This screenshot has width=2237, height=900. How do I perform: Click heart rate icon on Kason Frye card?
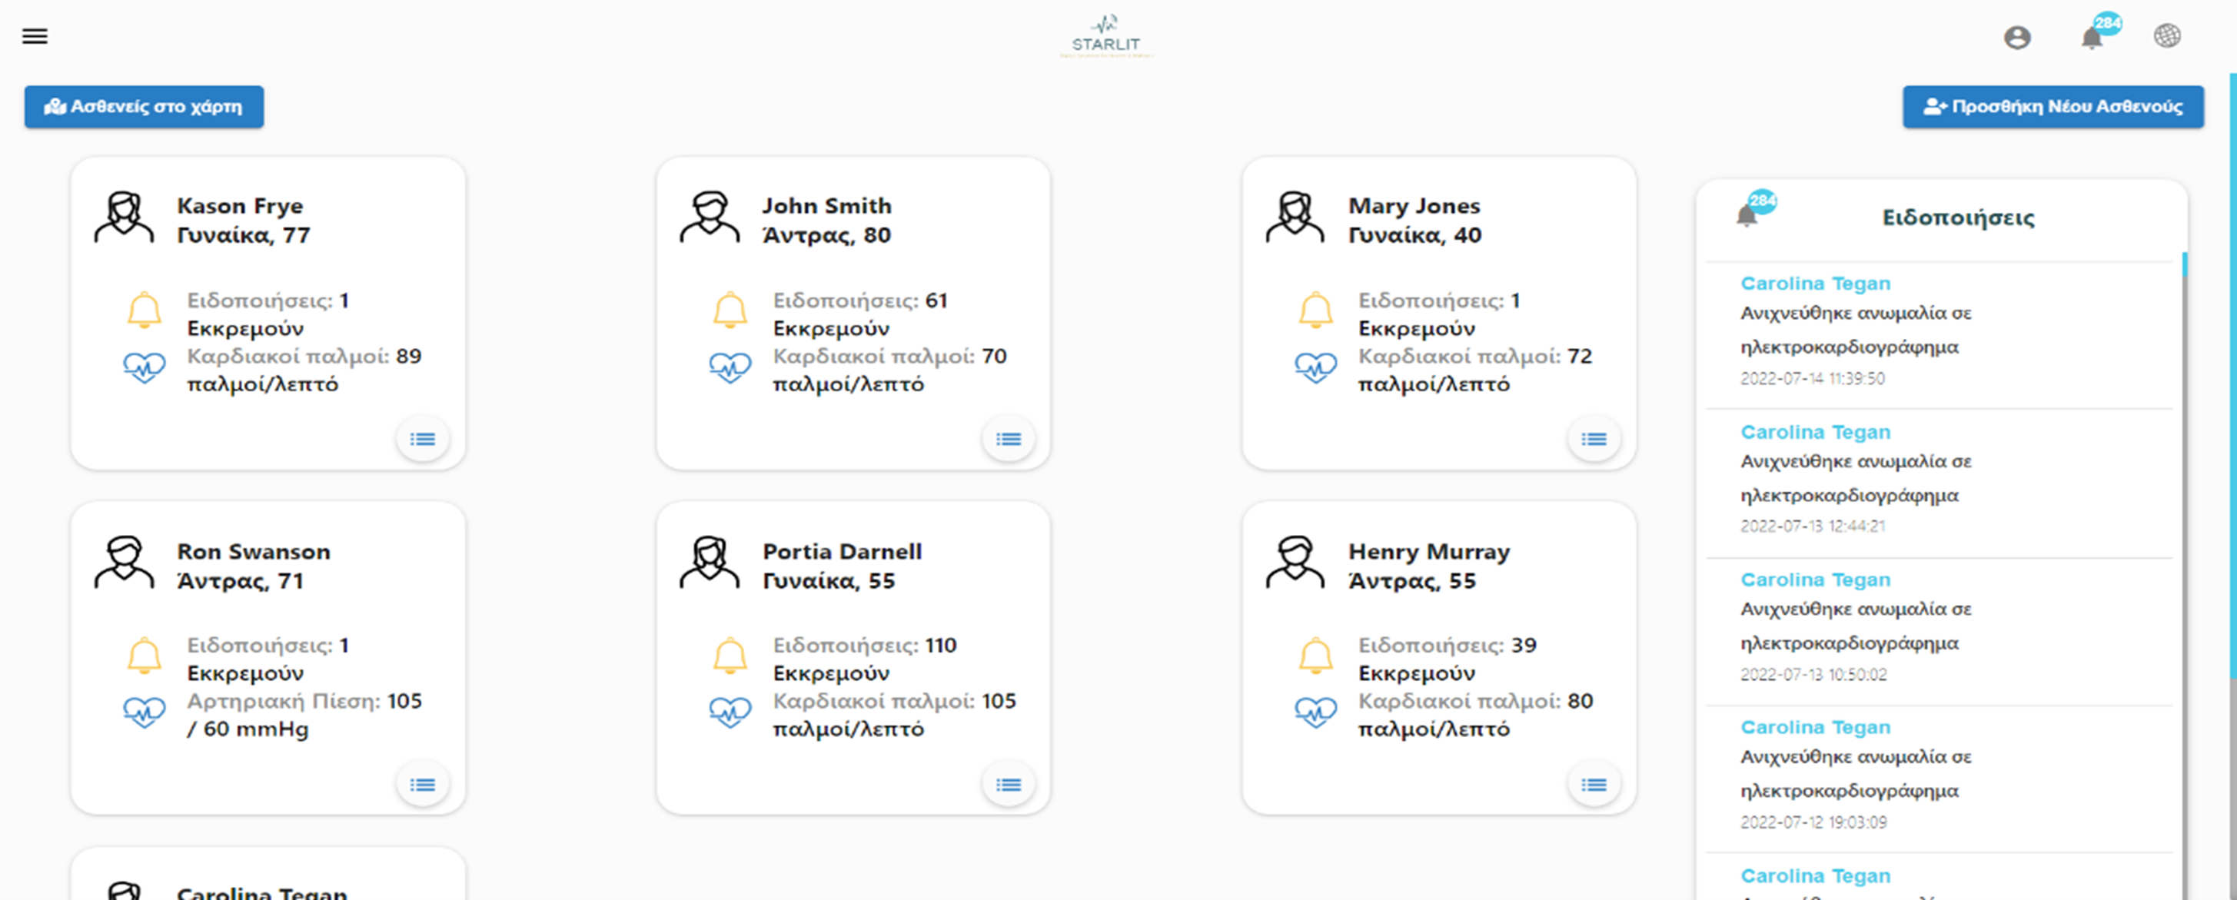145,368
